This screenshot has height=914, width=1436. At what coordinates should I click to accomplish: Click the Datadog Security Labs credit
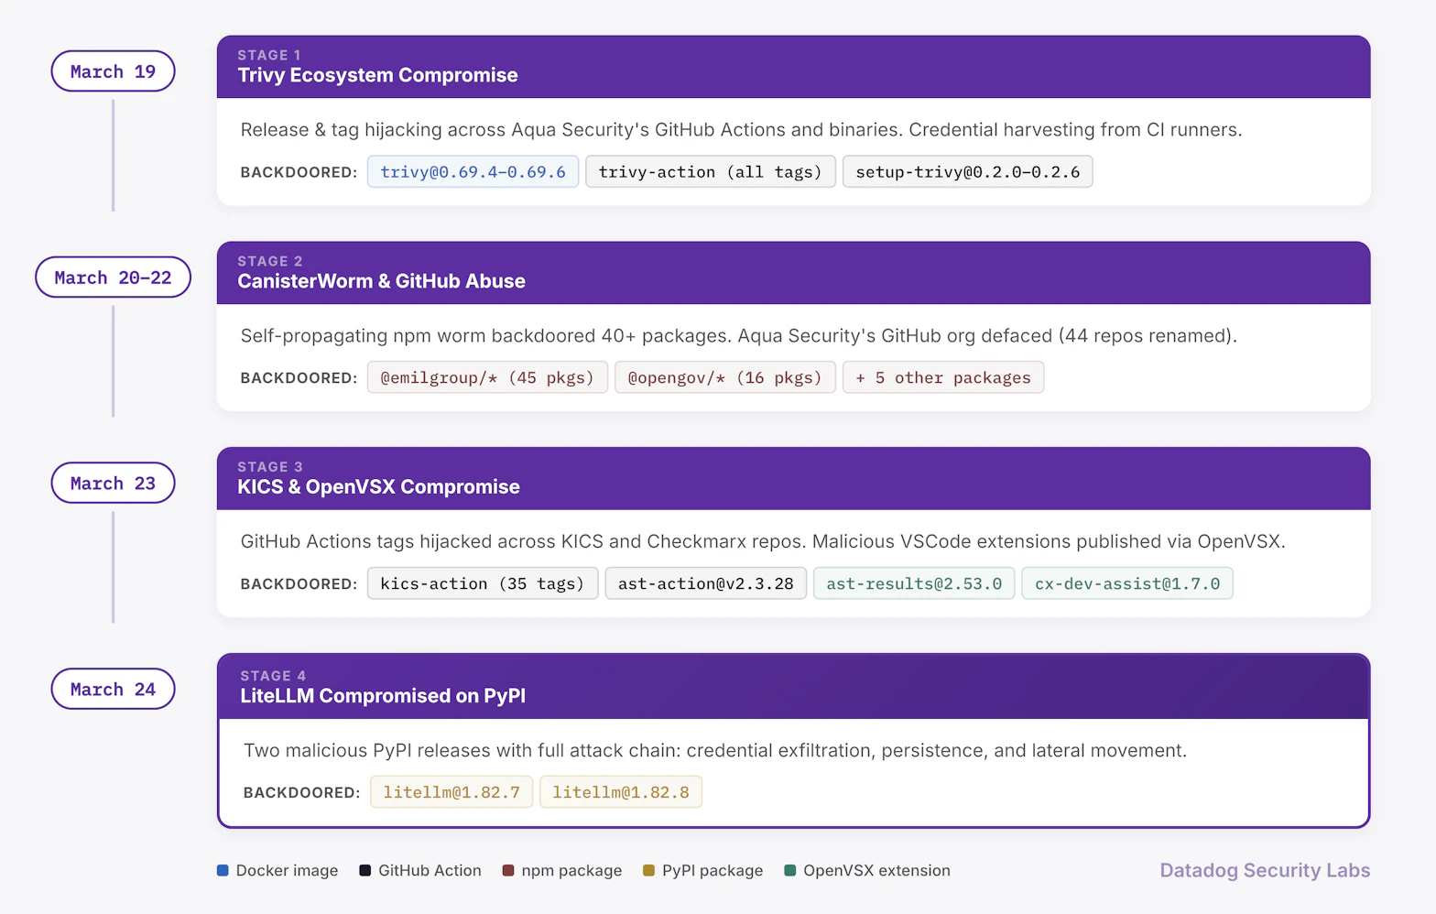coord(1264,870)
